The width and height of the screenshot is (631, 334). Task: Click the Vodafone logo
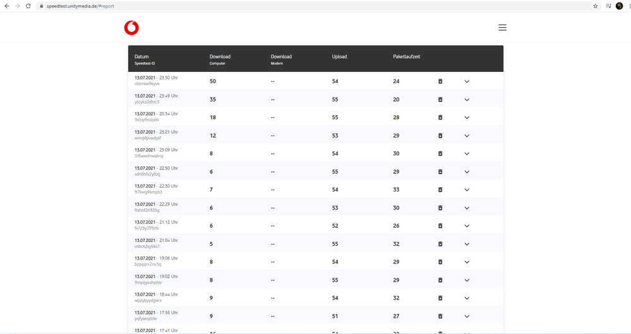pyautogui.click(x=131, y=28)
